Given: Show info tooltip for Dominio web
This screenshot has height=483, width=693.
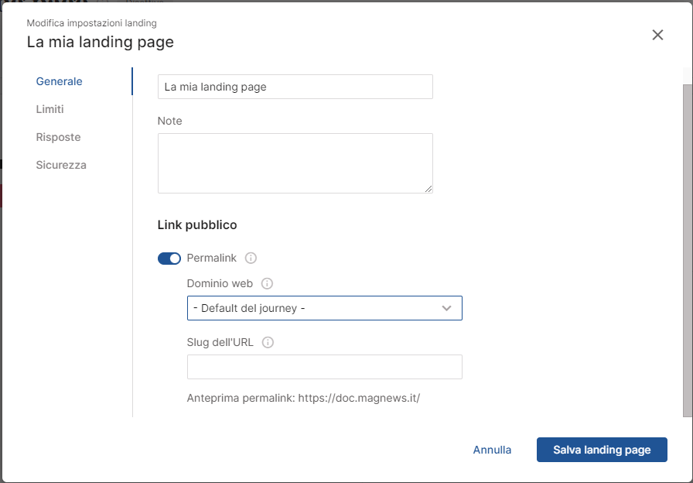Looking at the screenshot, I should (268, 283).
